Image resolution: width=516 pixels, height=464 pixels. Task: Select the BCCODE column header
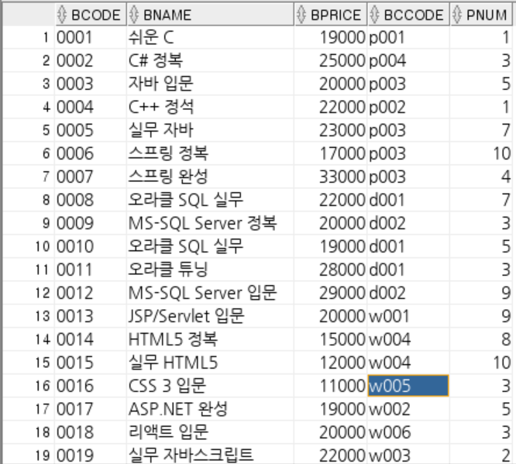point(408,15)
